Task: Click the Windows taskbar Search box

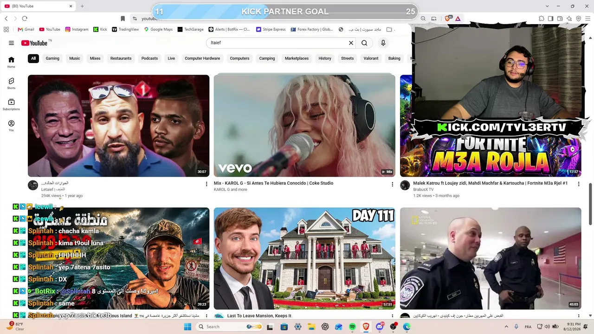Action: (x=230, y=327)
